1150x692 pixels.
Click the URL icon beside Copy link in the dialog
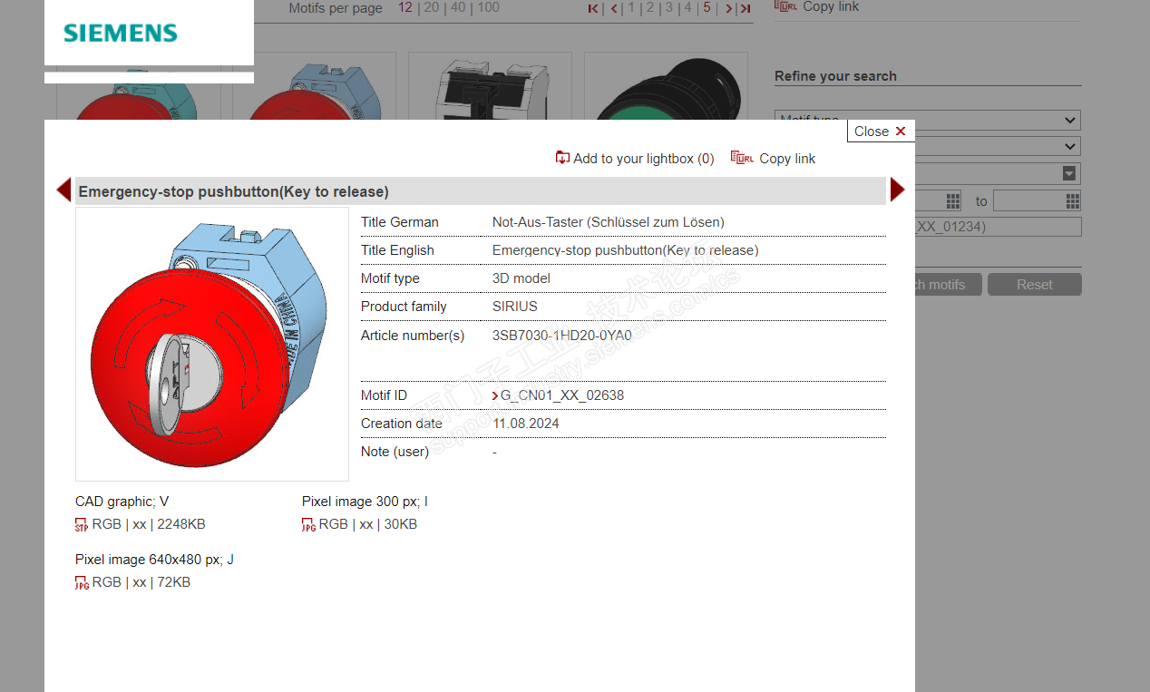point(742,158)
